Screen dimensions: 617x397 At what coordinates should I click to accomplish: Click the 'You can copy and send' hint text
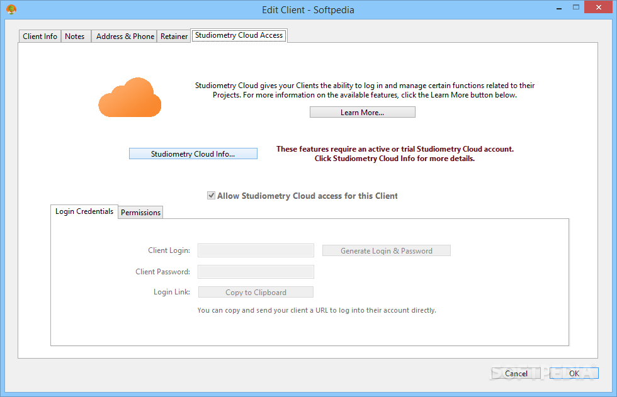[317, 310]
